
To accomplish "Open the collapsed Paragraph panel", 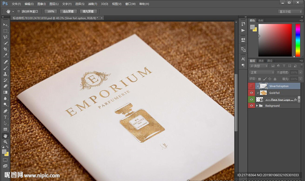I will click(243, 65).
